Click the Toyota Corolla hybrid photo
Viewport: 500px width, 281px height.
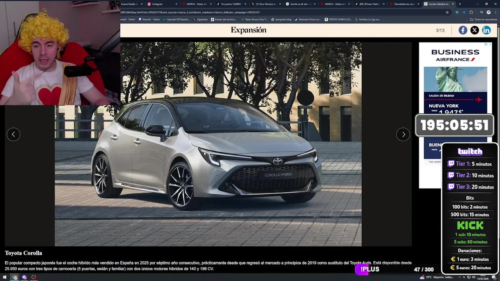208,144
